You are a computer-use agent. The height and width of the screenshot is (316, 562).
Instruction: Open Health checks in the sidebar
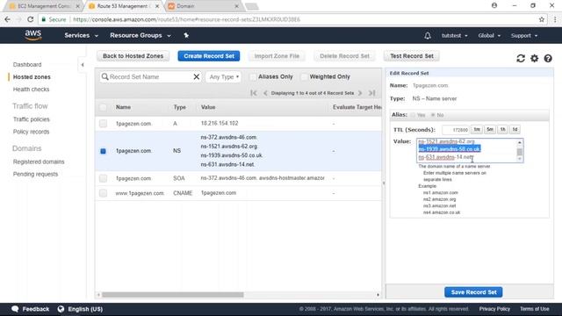(31, 90)
